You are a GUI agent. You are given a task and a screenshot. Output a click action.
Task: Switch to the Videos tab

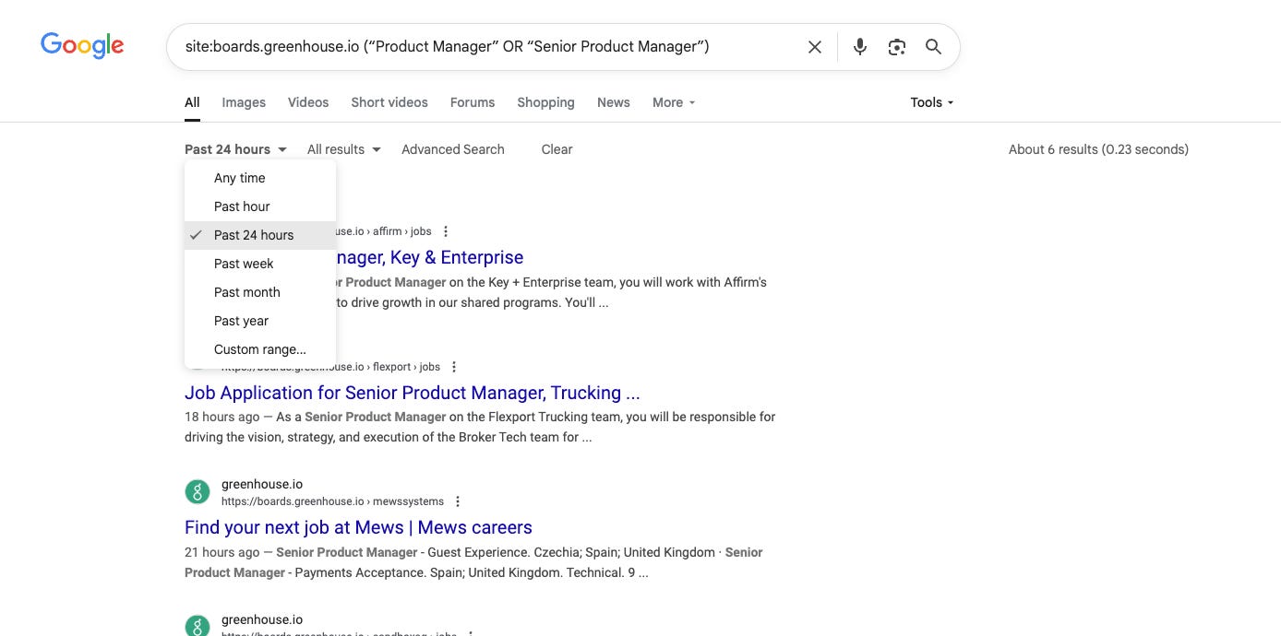[x=308, y=102]
